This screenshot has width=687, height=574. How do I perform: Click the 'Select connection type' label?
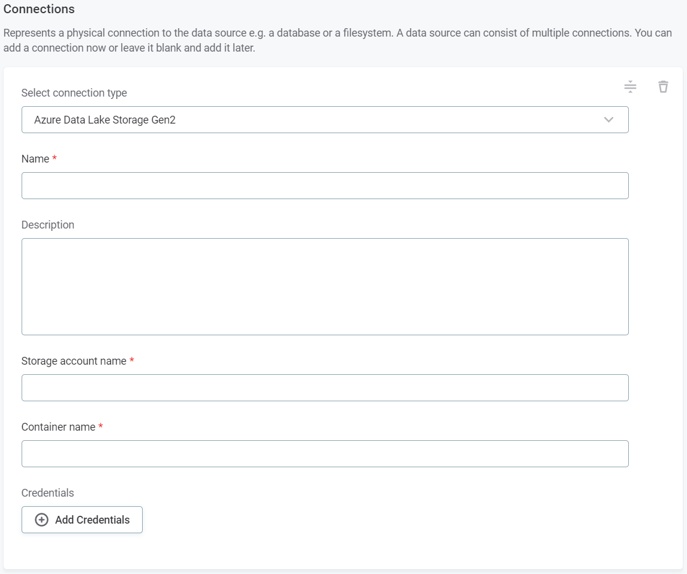click(x=74, y=93)
